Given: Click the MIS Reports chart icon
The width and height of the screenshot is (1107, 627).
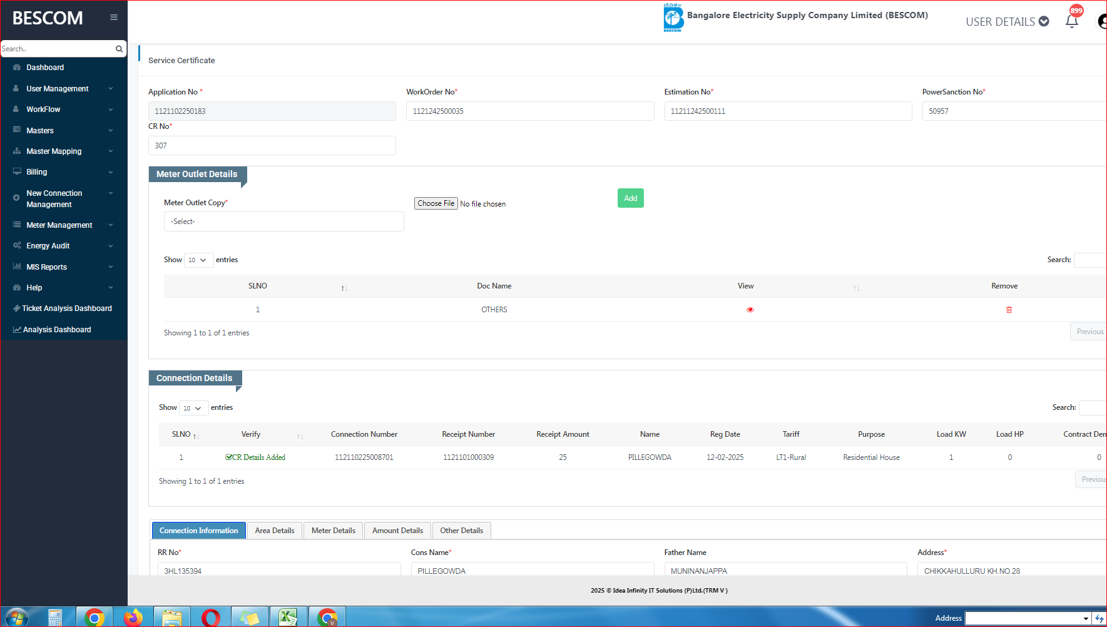Looking at the screenshot, I should 17,267.
